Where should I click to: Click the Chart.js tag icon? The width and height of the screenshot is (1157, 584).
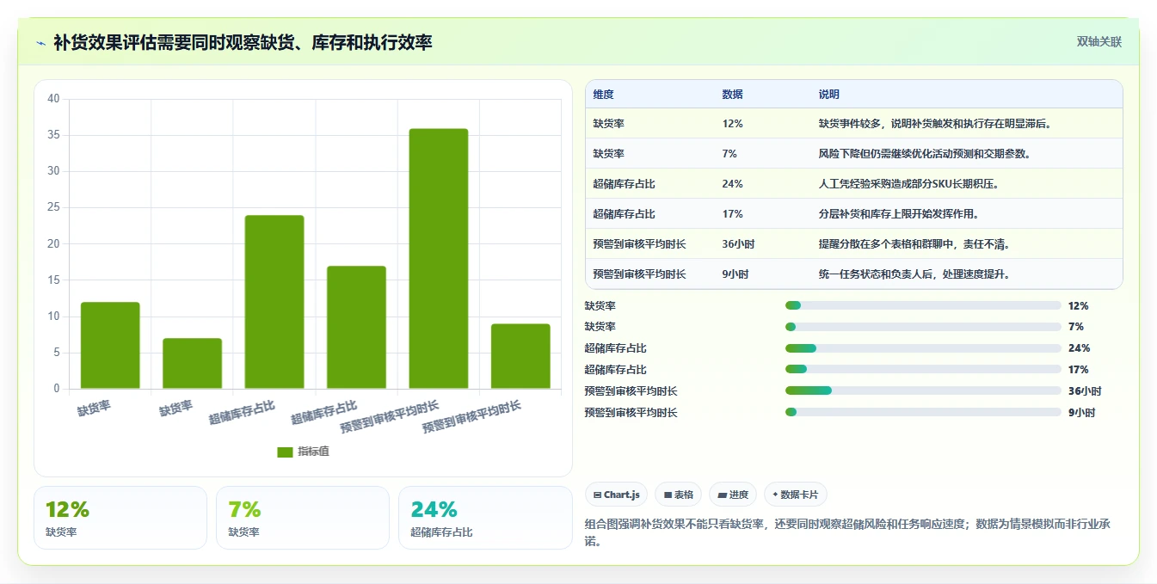[597, 495]
